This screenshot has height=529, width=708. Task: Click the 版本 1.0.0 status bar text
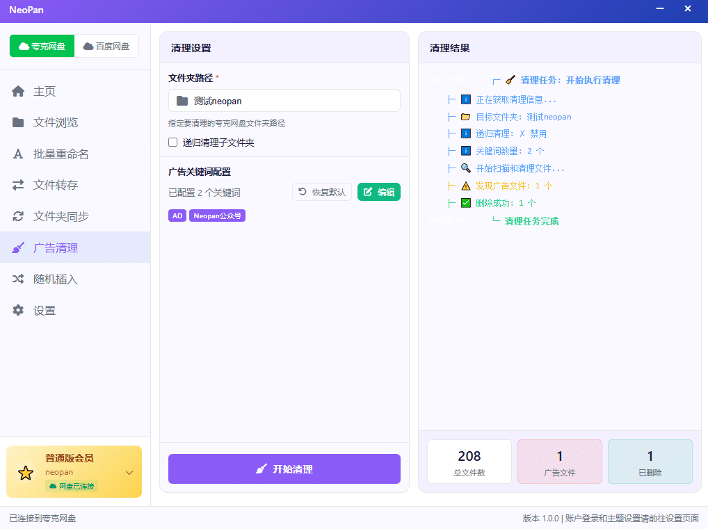point(540,518)
